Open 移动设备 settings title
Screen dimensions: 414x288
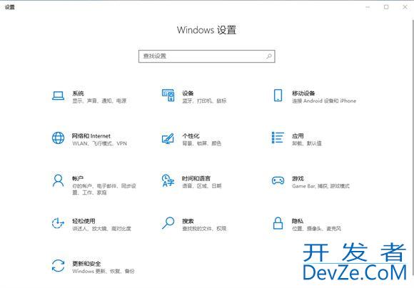coord(303,93)
